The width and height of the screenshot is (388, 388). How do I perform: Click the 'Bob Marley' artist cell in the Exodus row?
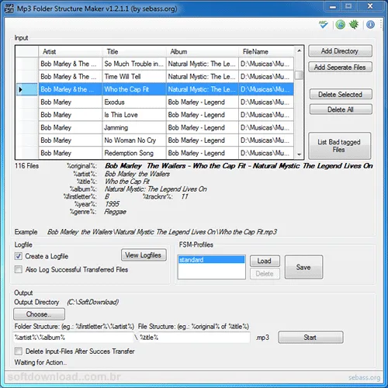pyautogui.click(x=71, y=102)
